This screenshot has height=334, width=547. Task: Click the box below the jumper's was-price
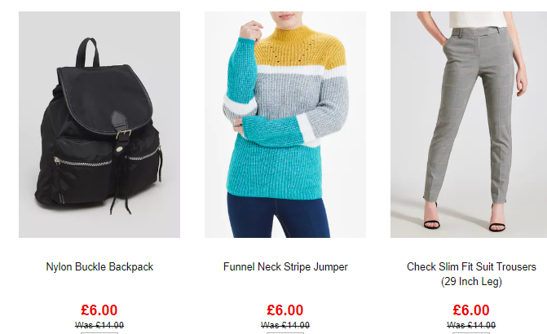pyautogui.click(x=285, y=333)
